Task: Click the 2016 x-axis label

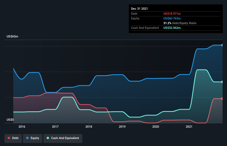Action: pyautogui.click(x=22, y=127)
